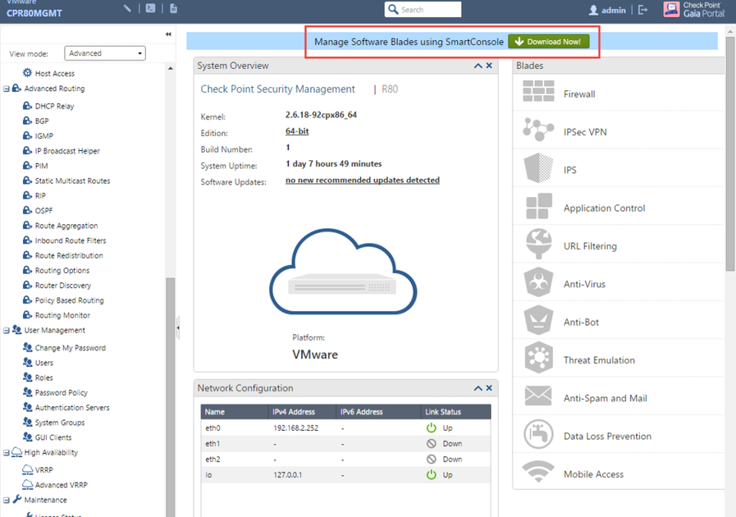This screenshot has height=517, width=736.
Task: Collapse the navigation tree double-arrow icon
Action: (x=168, y=34)
